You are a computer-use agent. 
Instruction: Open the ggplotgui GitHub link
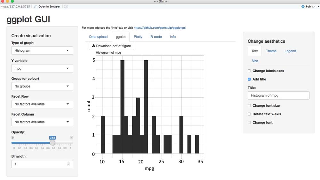pyautogui.click(x=160, y=28)
